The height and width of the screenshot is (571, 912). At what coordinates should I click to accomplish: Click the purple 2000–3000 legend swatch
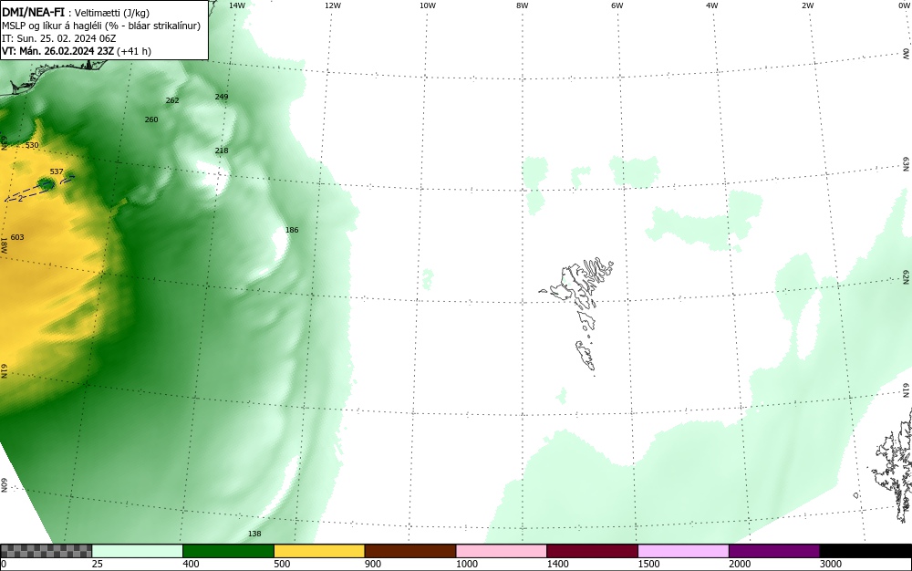pyautogui.click(x=774, y=551)
